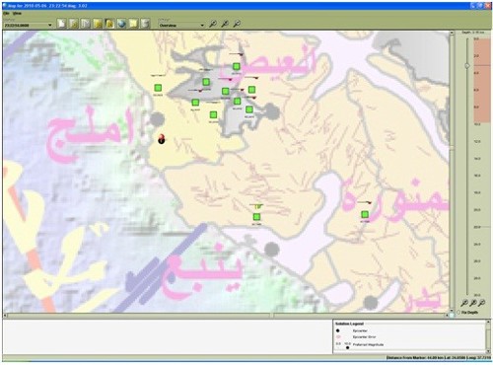Click the third magnifier icon beside Overview dropdown

pos(237,24)
